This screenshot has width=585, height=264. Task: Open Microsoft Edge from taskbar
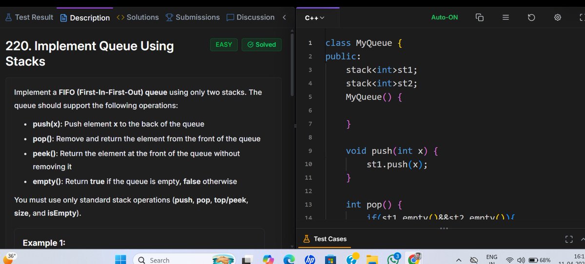tap(290, 260)
